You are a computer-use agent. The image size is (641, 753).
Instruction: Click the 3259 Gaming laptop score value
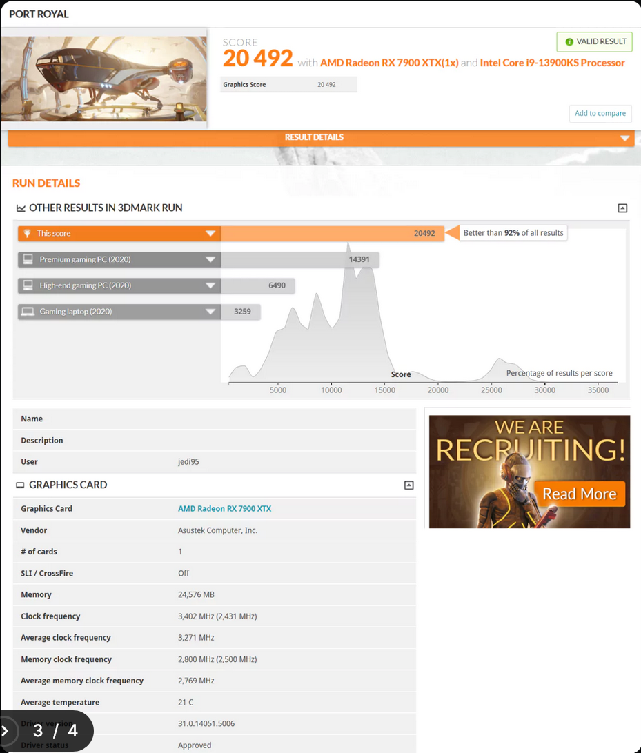click(242, 311)
